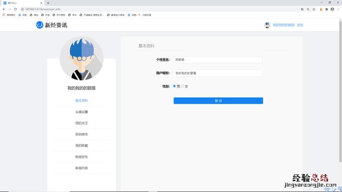Click the site info icon in address bar
The width and height of the screenshot is (342, 192).
[22, 9]
